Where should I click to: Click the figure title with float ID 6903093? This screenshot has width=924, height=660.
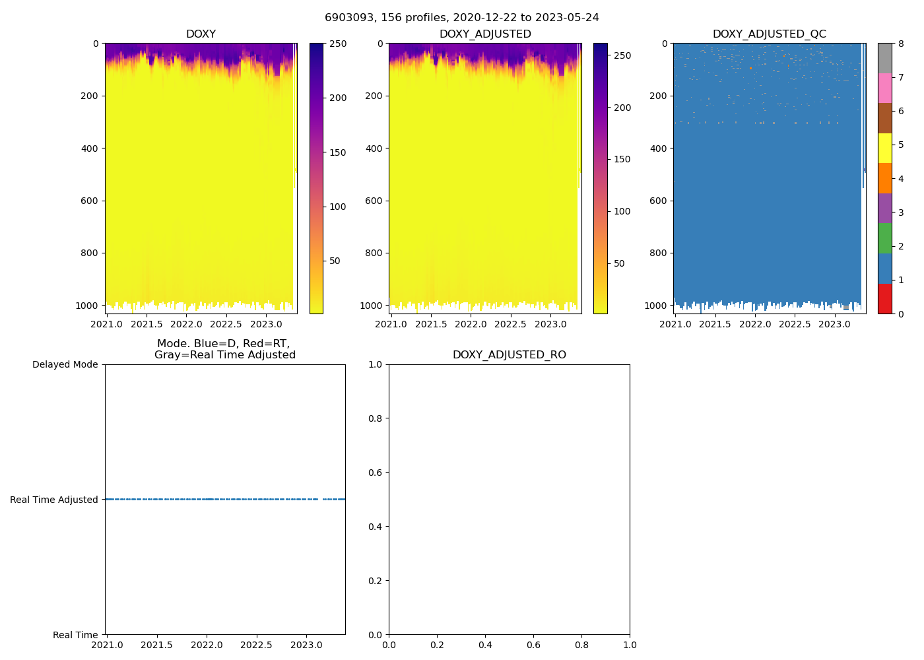461,18
